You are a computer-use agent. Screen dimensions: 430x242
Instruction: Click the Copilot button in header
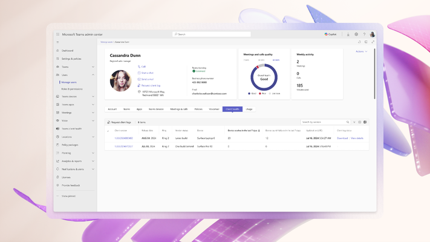330,34
